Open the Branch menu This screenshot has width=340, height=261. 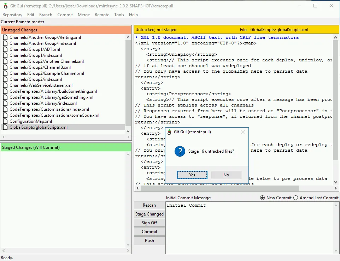click(x=46, y=15)
